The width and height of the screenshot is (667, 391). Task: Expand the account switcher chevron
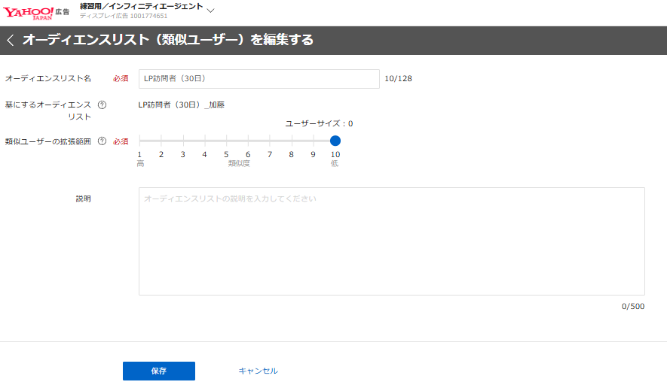coord(210,11)
